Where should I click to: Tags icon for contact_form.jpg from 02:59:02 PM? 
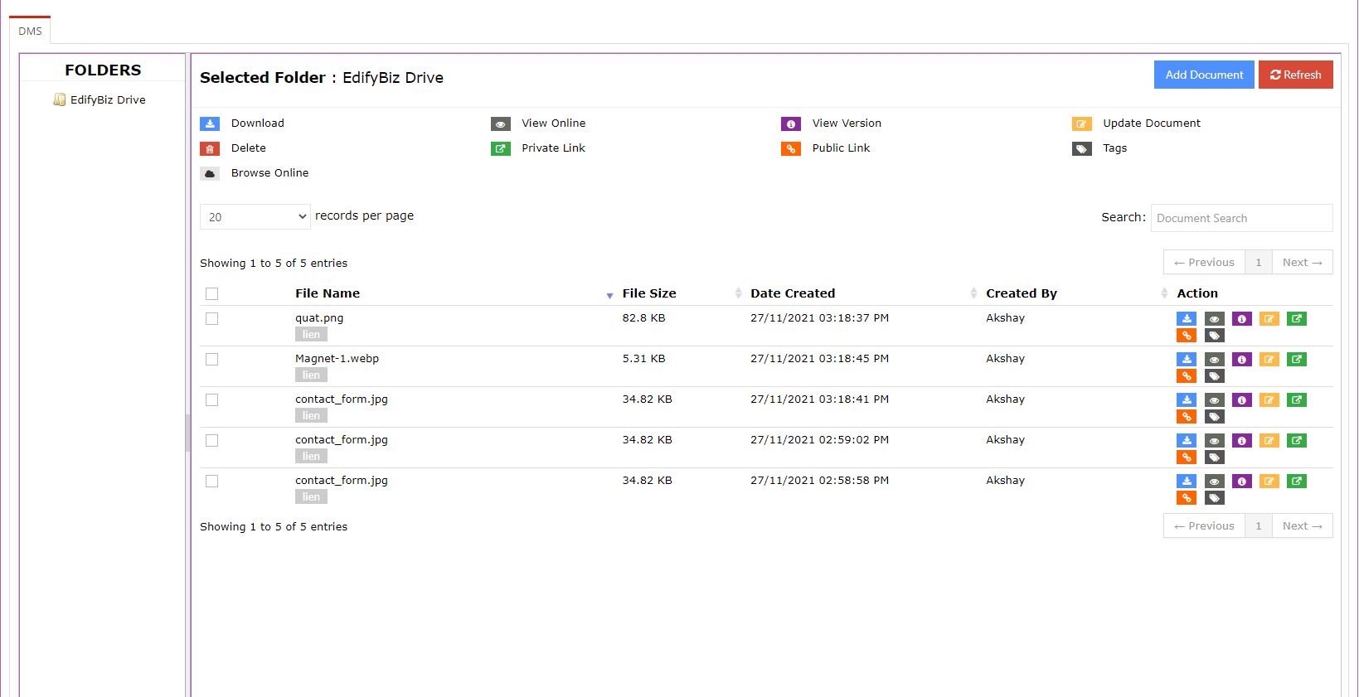coord(1214,457)
